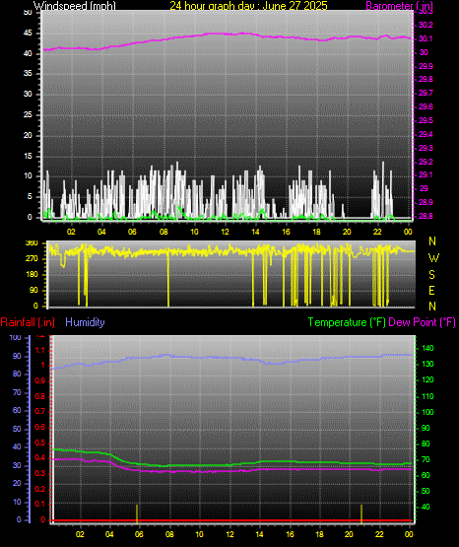Click the 110 temperature scale value
The height and width of the screenshot is (547, 459).
(427, 396)
